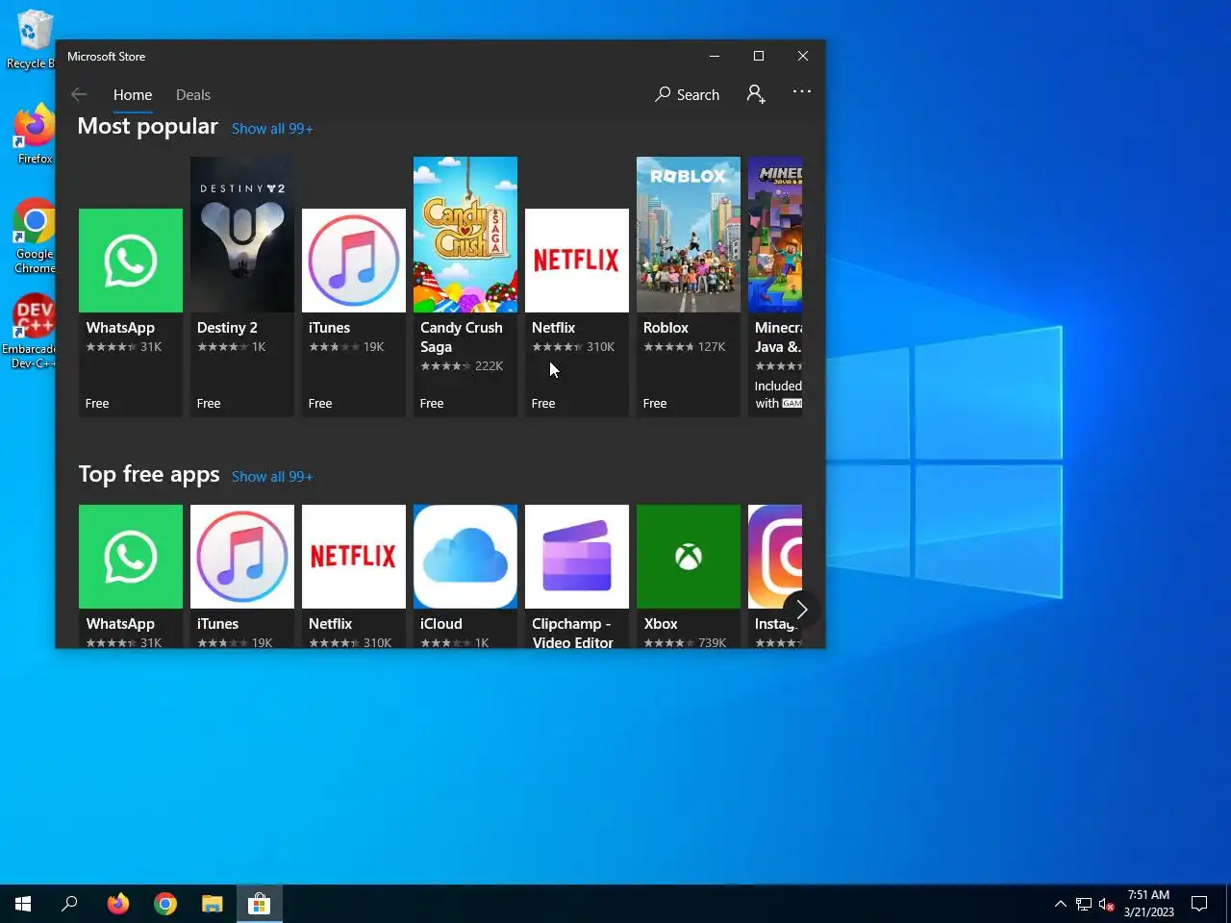The image size is (1231, 923).
Task: Click the Candy Crush Saga title text
Action: [462, 337]
